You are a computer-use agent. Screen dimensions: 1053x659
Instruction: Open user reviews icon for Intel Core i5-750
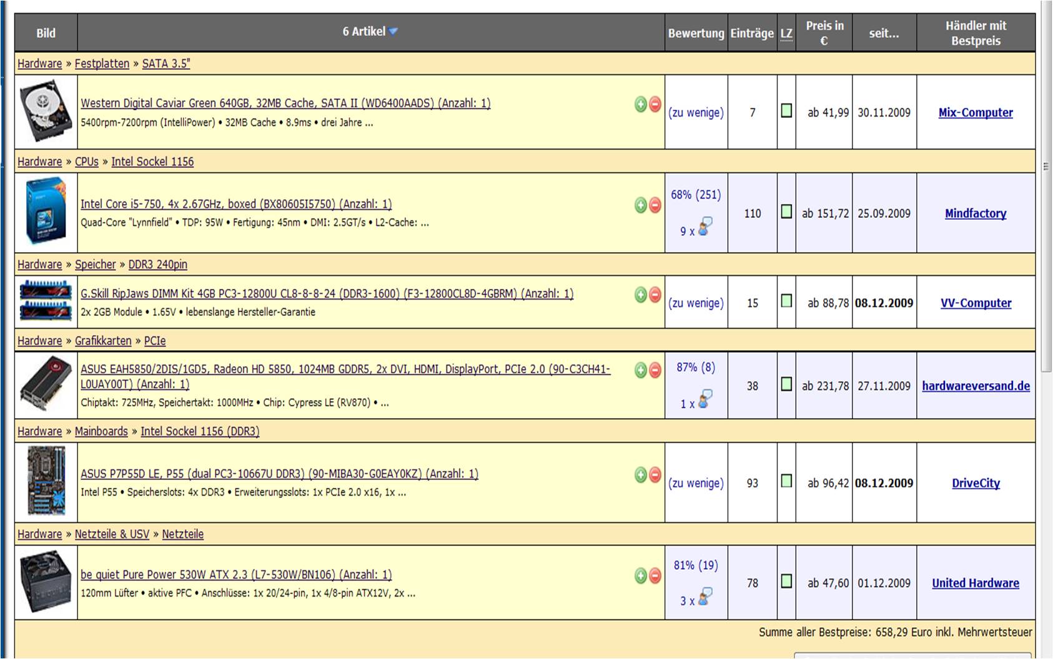(705, 227)
